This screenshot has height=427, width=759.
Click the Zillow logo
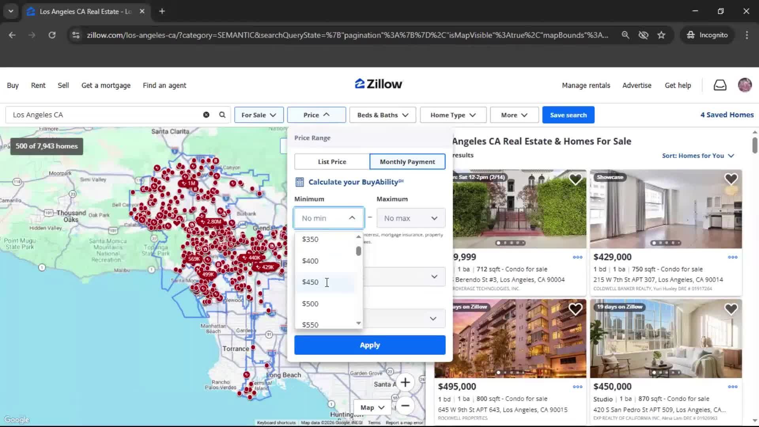pos(378,84)
